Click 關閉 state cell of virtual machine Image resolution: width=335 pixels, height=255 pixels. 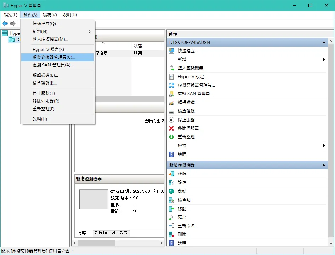(x=138, y=53)
